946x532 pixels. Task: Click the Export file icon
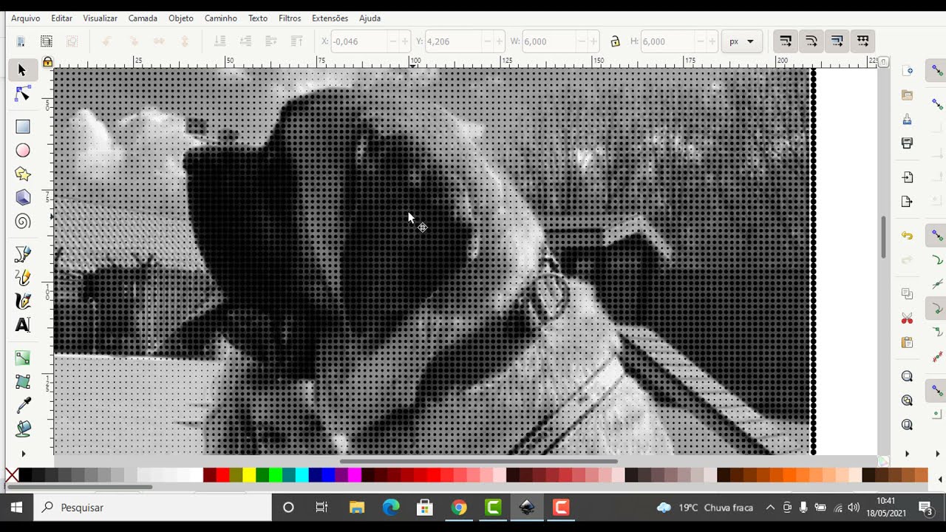(908, 201)
